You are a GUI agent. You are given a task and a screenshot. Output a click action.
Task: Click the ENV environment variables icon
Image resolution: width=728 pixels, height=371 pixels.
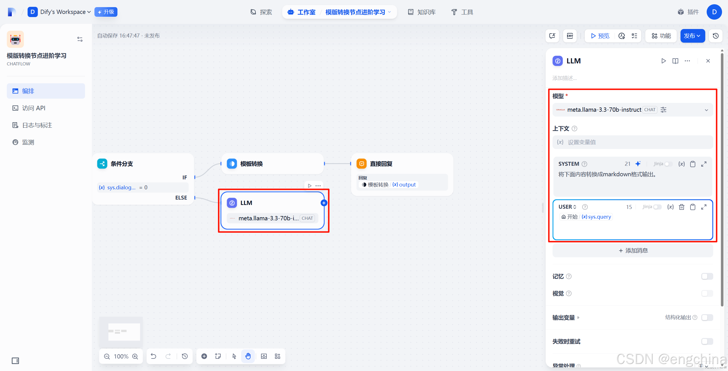pyautogui.click(x=570, y=36)
